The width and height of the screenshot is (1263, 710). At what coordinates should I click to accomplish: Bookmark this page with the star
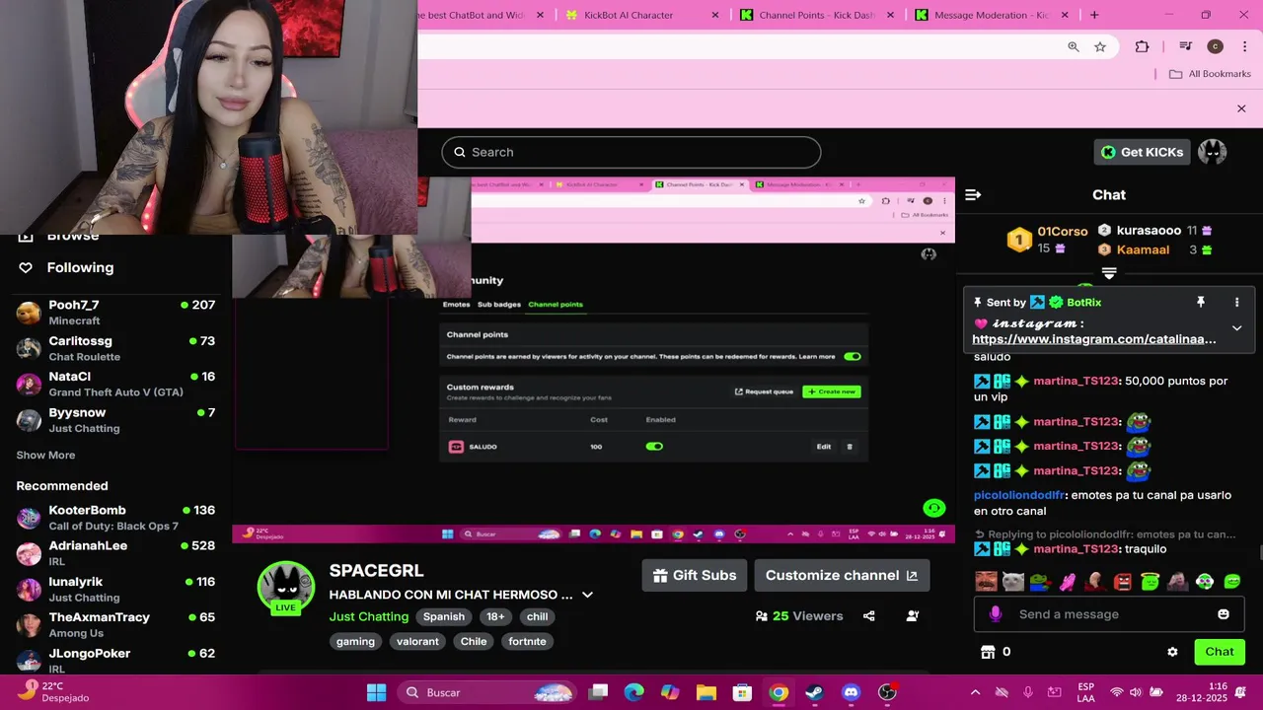click(1100, 46)
